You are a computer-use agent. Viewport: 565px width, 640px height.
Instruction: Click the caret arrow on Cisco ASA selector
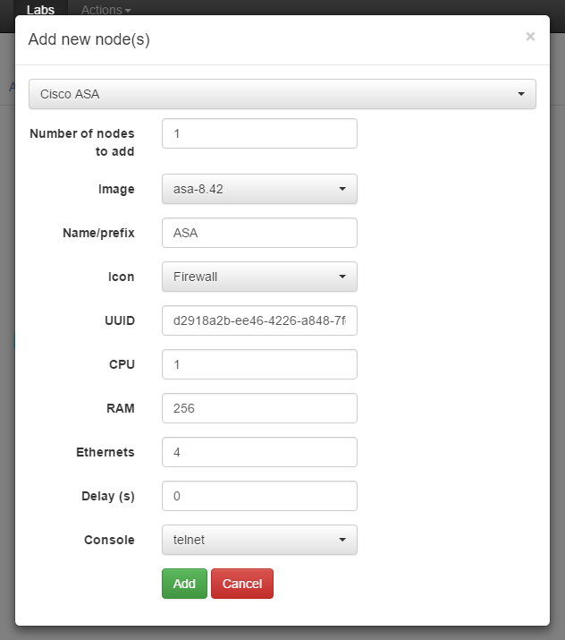[x=521, y=94]
